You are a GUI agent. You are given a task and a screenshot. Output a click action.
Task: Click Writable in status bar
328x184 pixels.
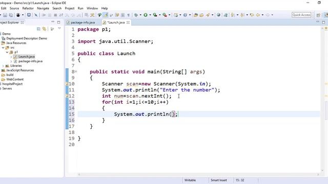[x=190, y=180]
